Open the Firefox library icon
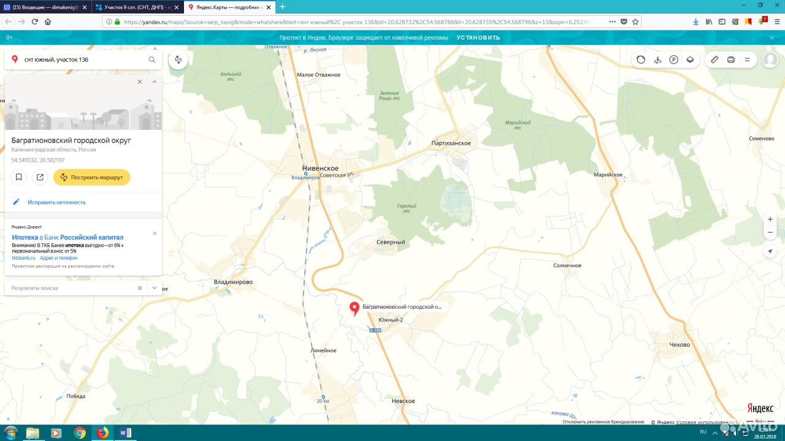 [709, 21]
